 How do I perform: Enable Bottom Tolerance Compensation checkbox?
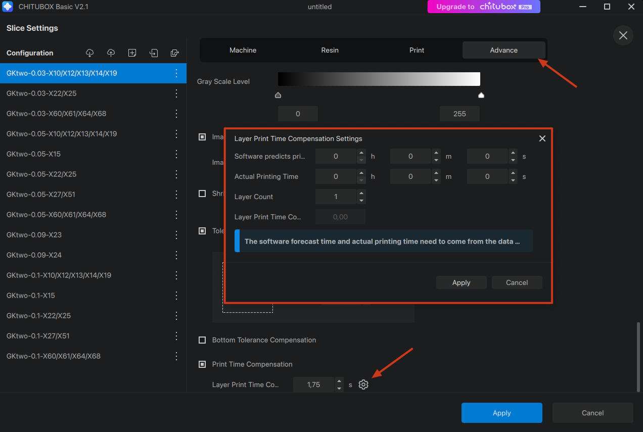tap(202, 340)
